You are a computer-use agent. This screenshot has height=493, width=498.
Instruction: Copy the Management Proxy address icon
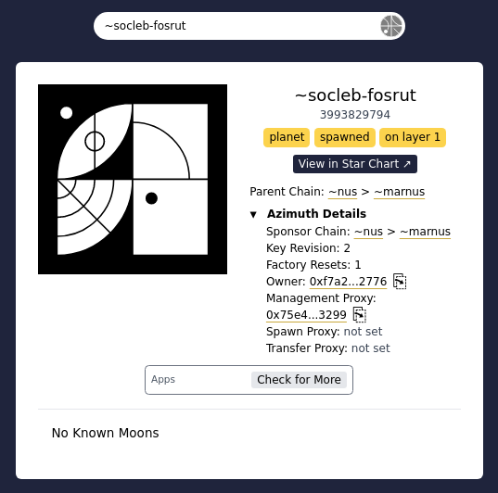click(360, 314)
